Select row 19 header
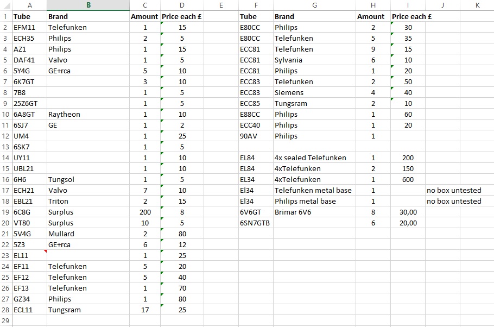This screenshot has width=494, height=327. [5, 212]
